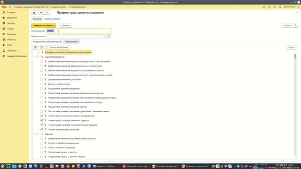This screenshot has width=301, height=169.
Task: Open Главное section in sidebar
Action: pyautogui.click(x=11, y=12)
